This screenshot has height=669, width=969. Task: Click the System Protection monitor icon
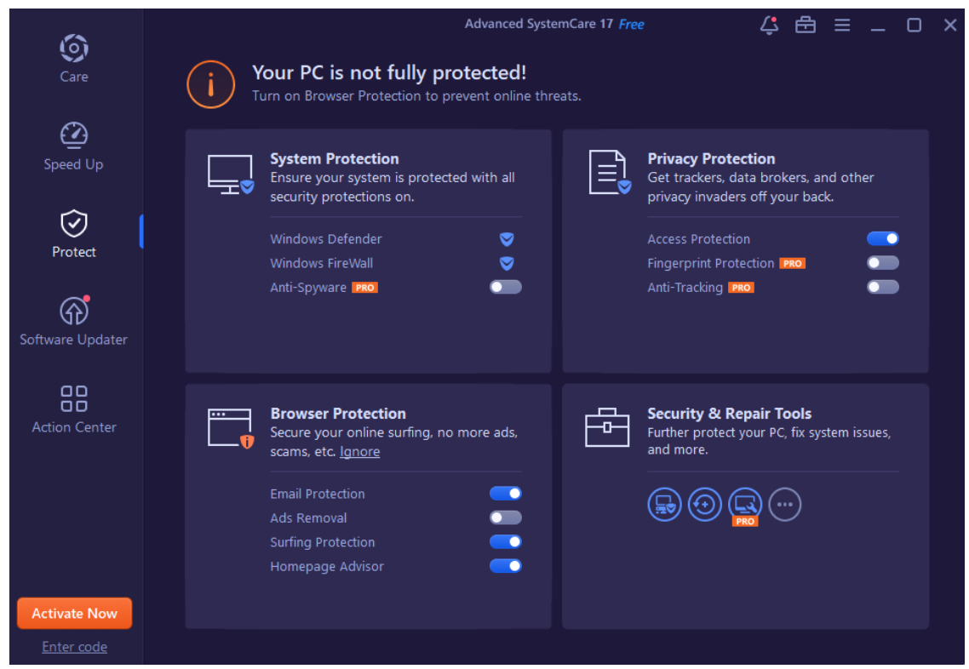point(231,174)
